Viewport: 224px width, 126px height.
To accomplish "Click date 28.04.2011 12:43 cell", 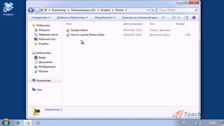I will pyautogui.click(x=132, y=35).
